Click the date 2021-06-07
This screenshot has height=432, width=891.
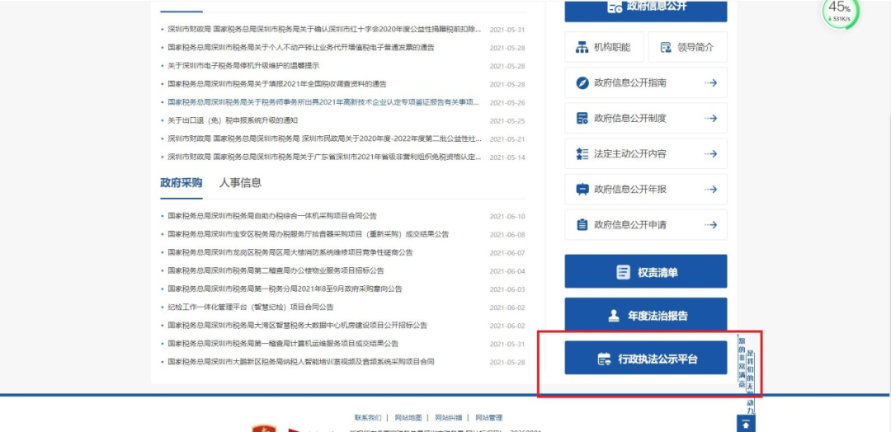point(507,252)
